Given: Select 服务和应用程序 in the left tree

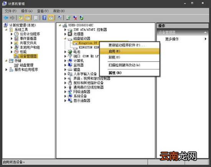Looking at the screenshot, I should [x=26, y=70].
